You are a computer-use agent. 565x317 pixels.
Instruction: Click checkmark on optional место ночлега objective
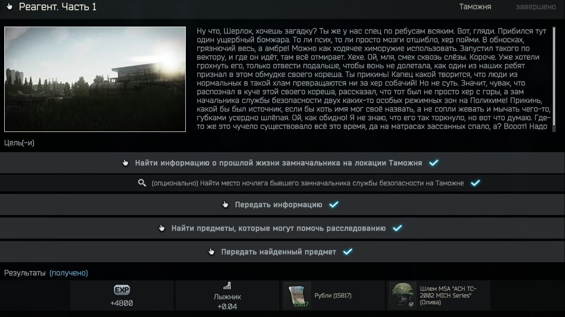[x=475, y=183]
